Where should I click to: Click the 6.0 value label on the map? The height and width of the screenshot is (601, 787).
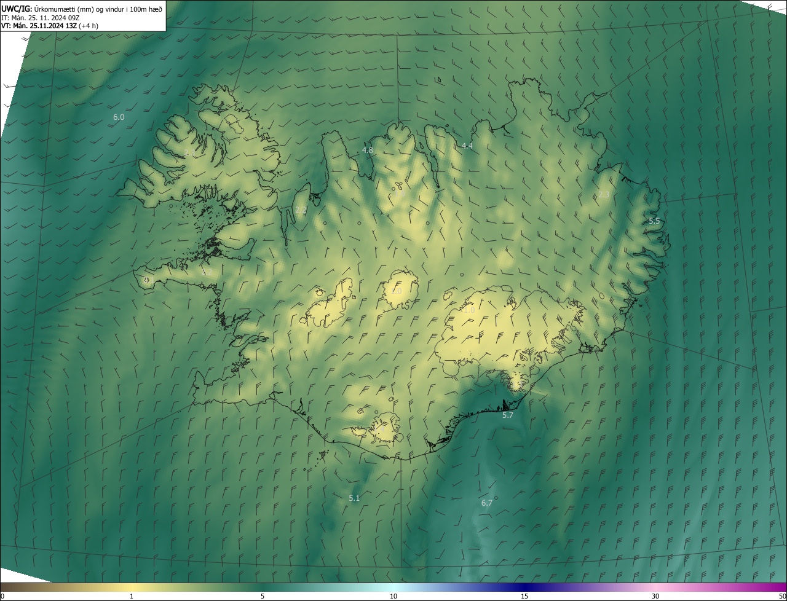(x=119, y=117)
